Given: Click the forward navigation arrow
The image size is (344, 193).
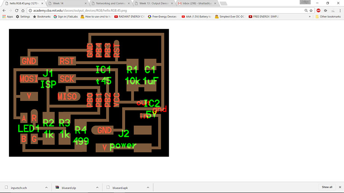Looking at the screenshot, I should point(10,10).
